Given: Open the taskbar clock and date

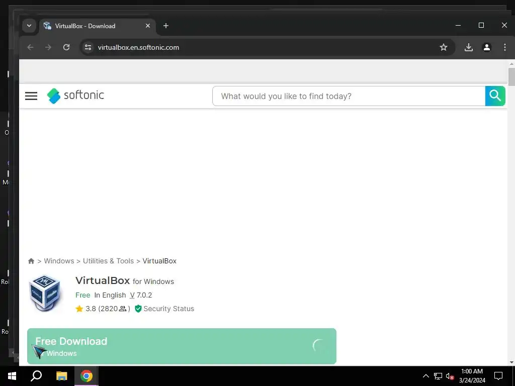Looking at the screenshot, I should [472, 376].
